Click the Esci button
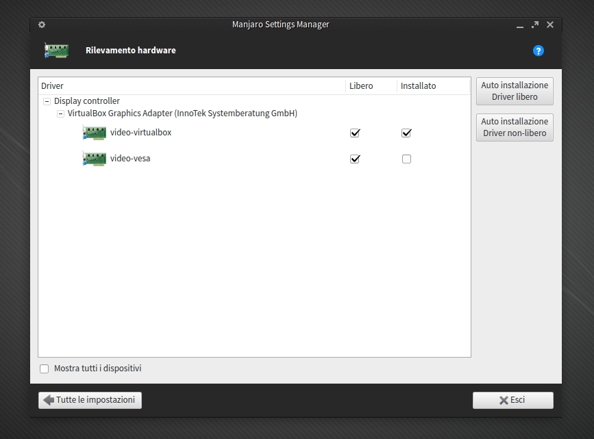Viewport: 594px width, 439px height. [x=513, y=400]
